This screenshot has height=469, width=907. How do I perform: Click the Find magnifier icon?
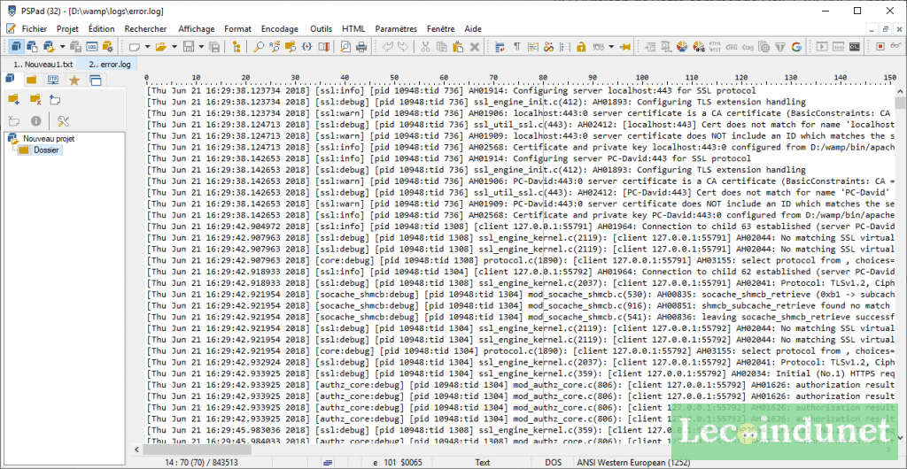[259, 47]
